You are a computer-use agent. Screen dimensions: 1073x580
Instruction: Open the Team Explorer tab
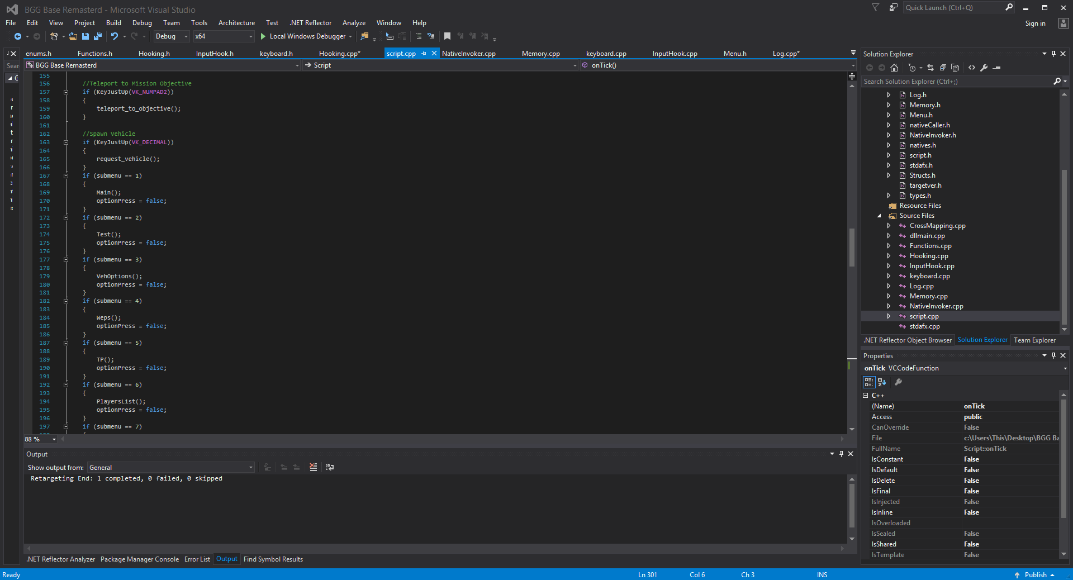[1034, 340]
